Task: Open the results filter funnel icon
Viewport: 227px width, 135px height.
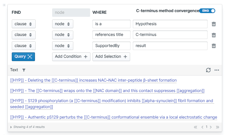Action: (24, 70)
